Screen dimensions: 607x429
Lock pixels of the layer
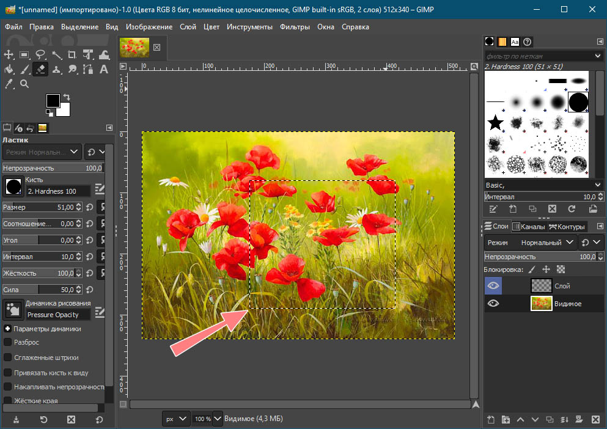coord(532,269)
